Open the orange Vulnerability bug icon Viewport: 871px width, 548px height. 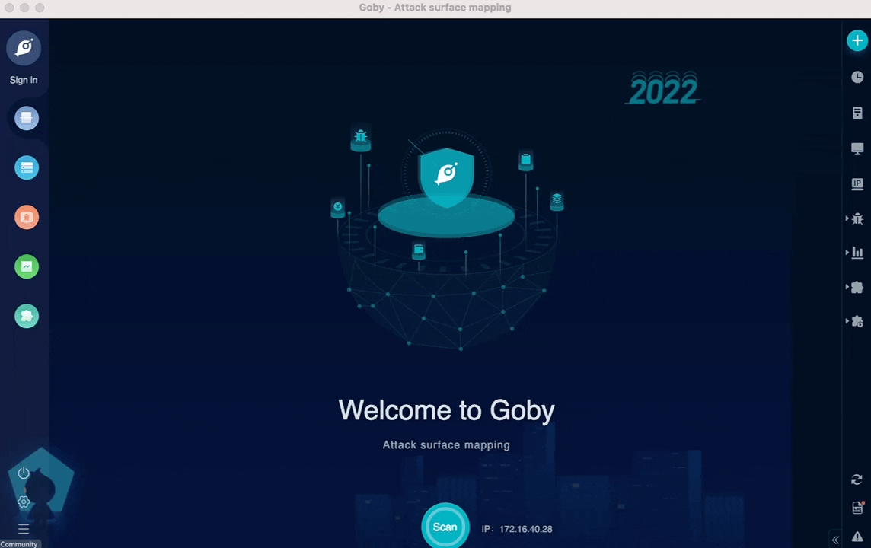tap(27, 217)
